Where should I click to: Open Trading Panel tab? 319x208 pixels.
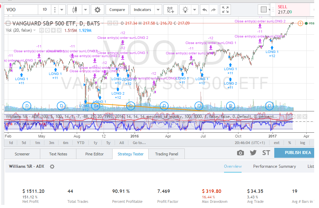tap(167, 154)
